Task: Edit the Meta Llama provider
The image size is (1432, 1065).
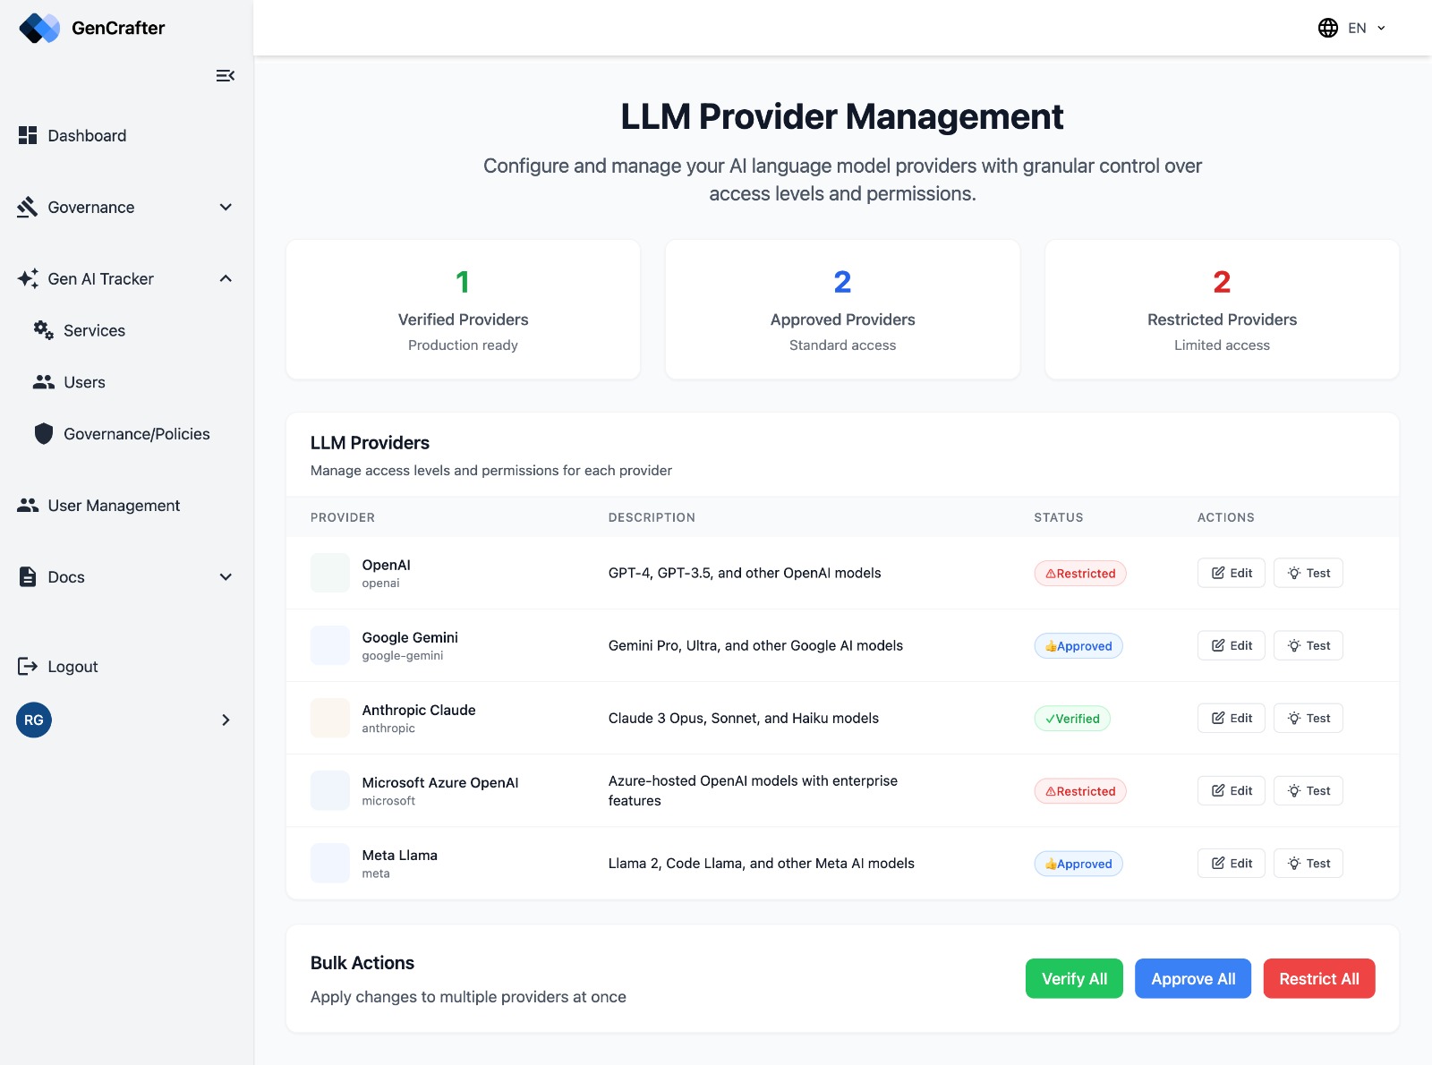Action: 1232,863
